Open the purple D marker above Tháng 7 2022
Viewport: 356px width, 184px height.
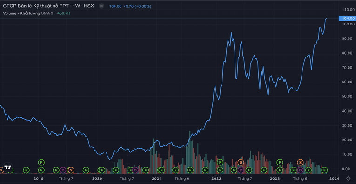pos(241,170)
